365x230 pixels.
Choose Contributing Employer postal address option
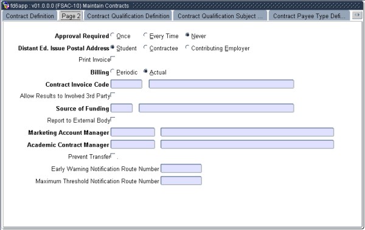point(187,47)
